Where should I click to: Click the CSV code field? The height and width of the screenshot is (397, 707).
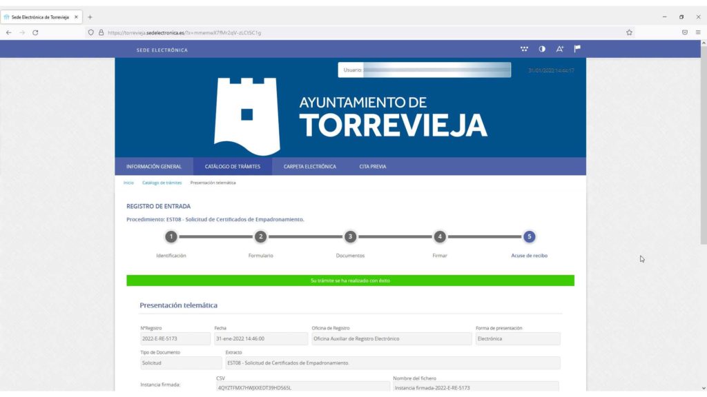pyautogui.click(x=303, y=387)
